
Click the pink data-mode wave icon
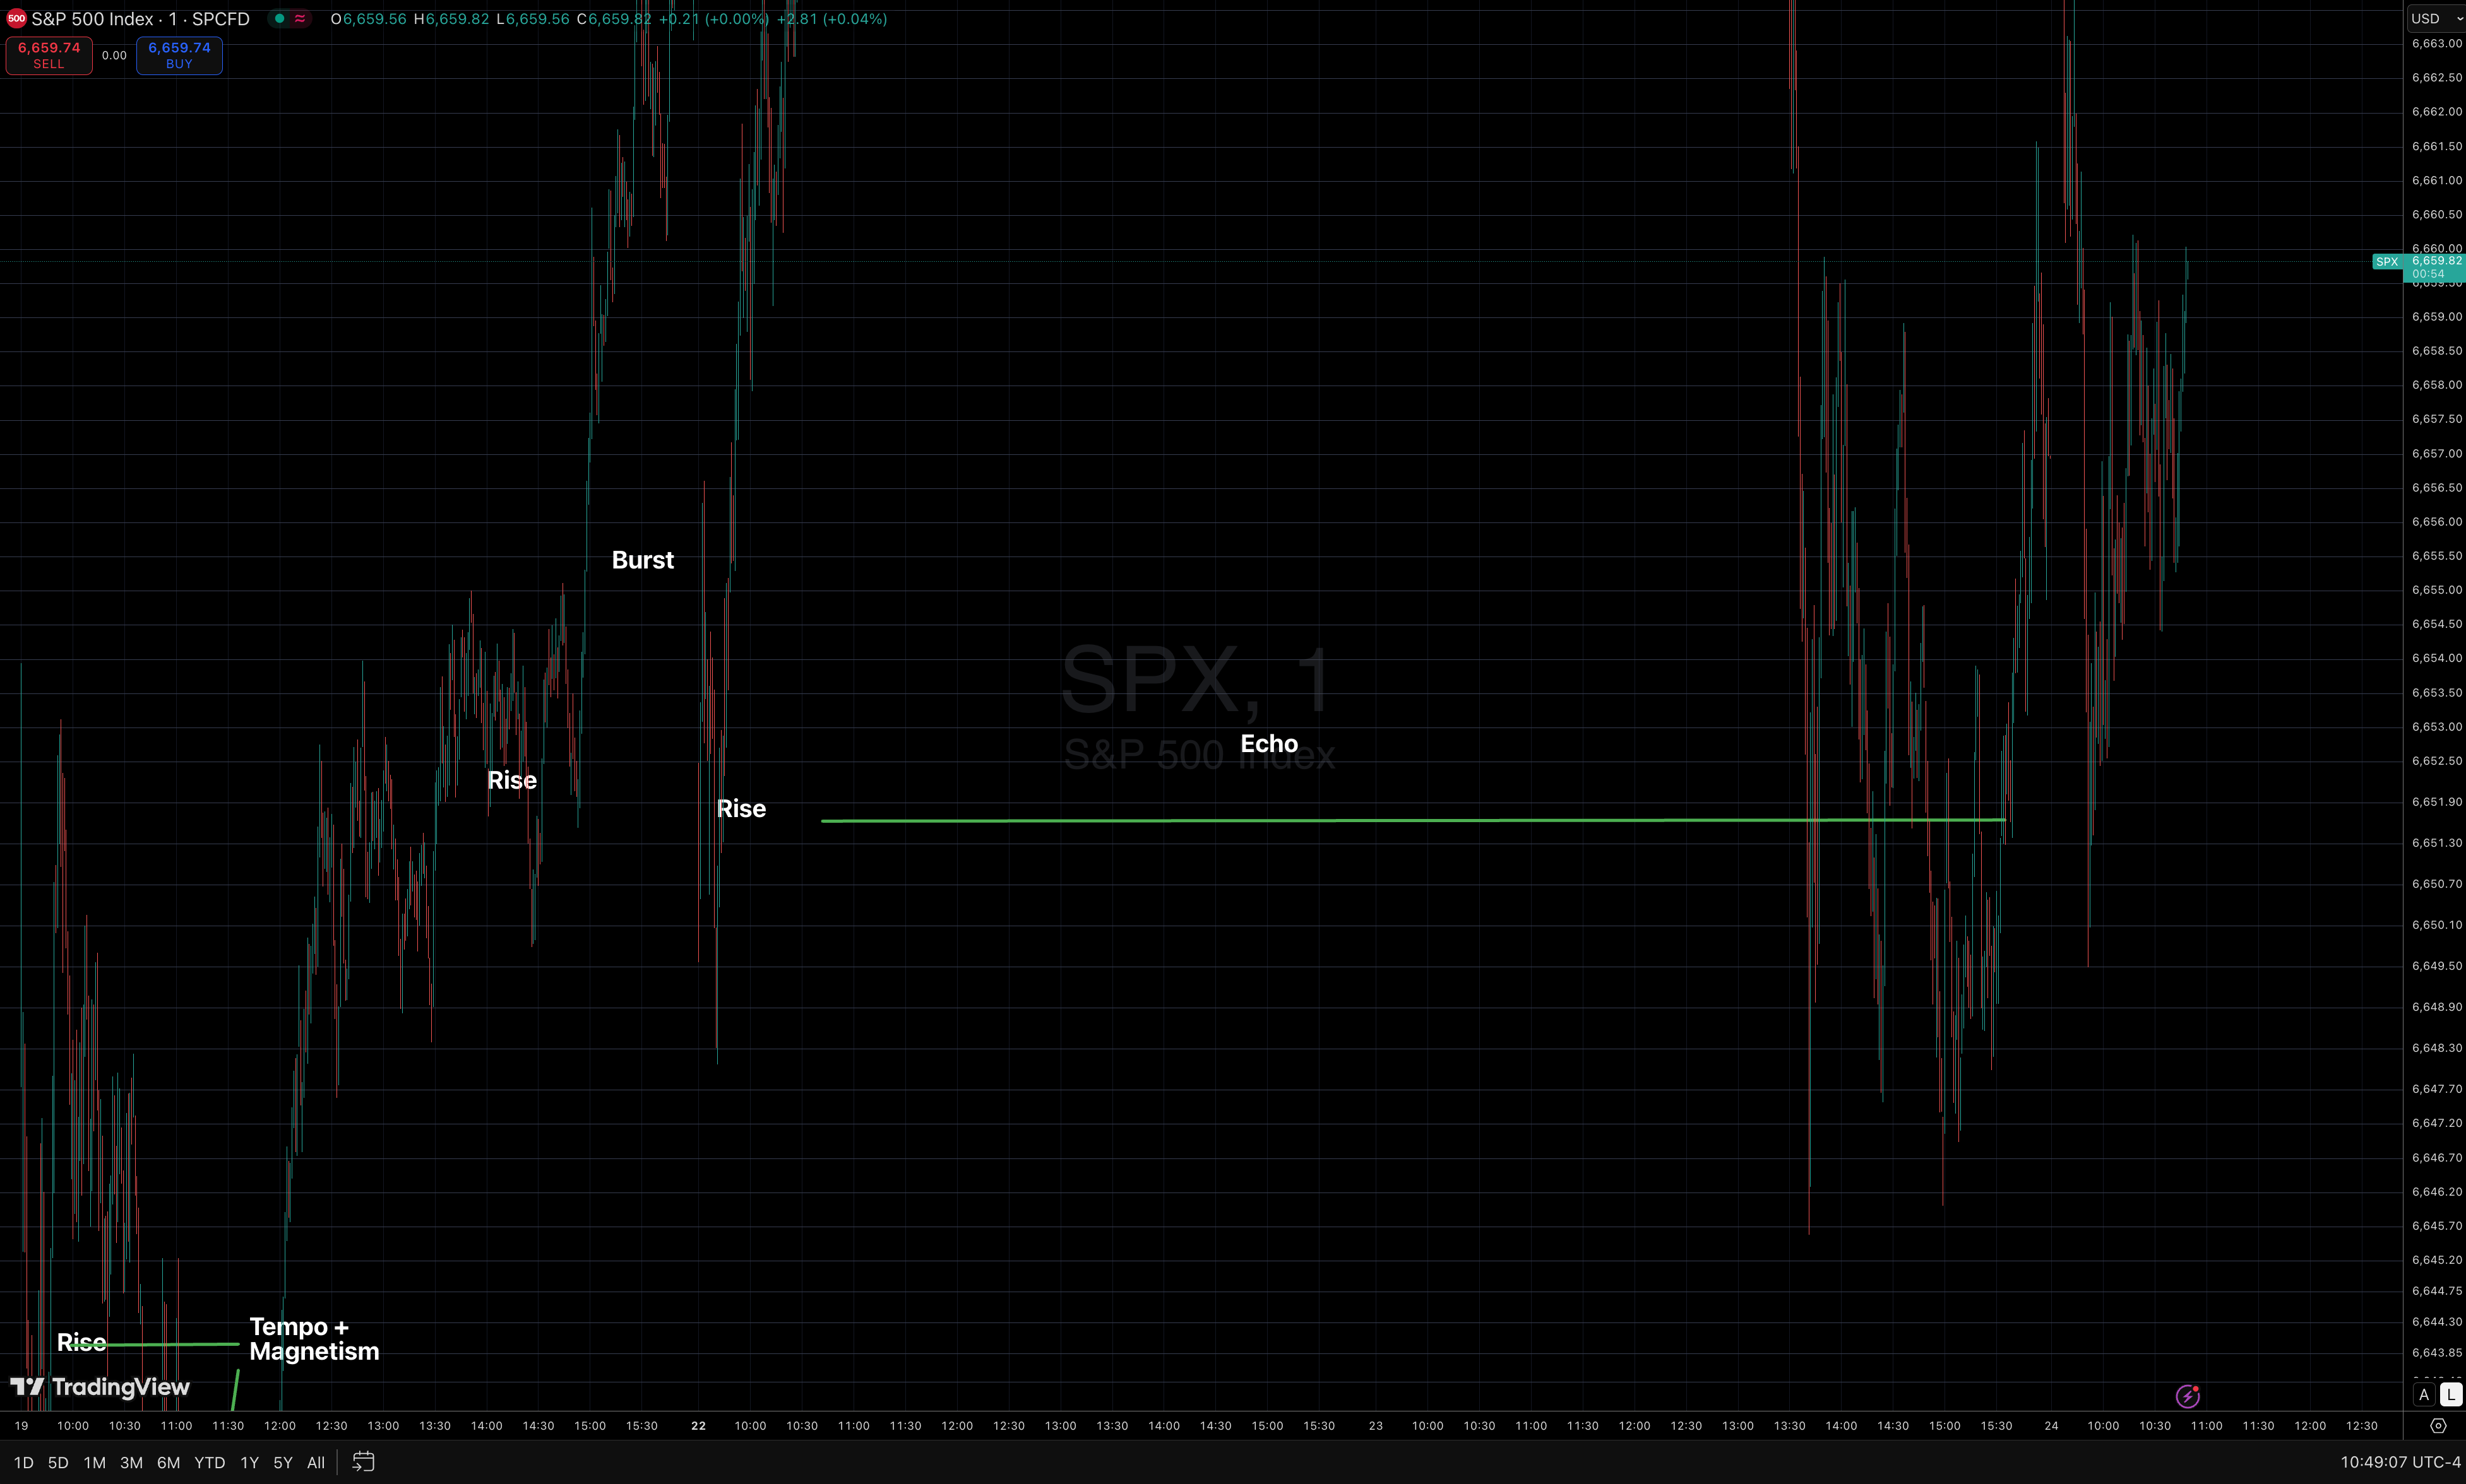click(299, 19)
